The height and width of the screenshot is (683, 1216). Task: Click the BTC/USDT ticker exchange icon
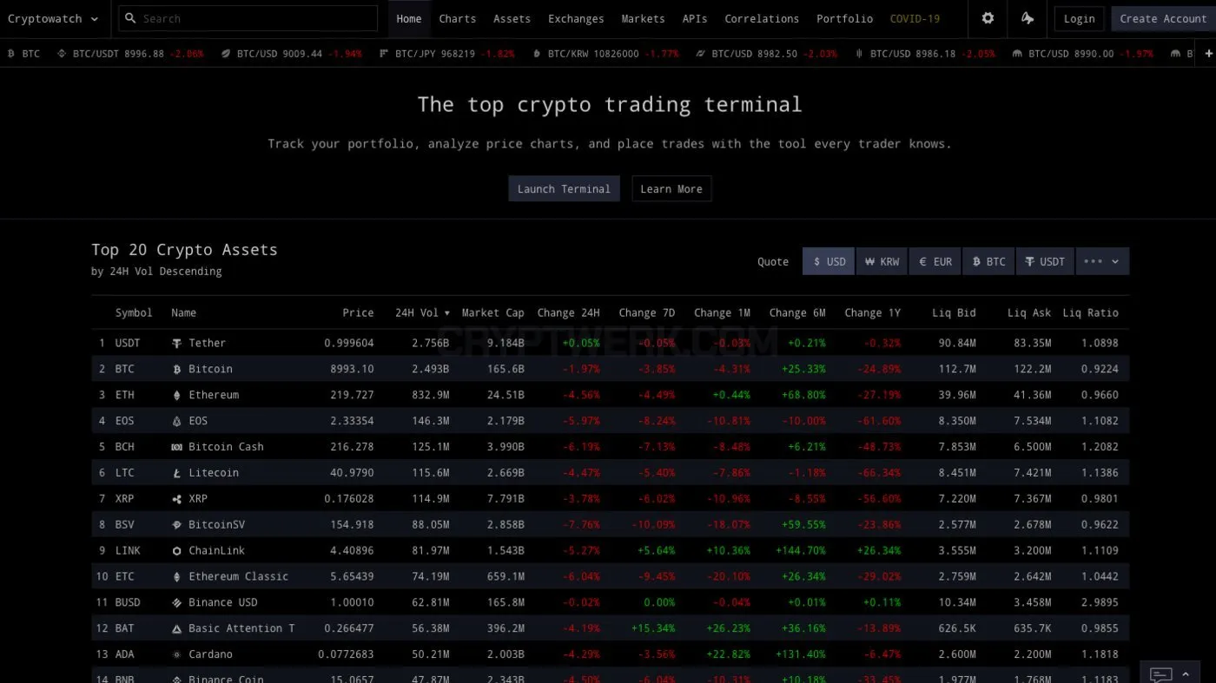point(62,54)
